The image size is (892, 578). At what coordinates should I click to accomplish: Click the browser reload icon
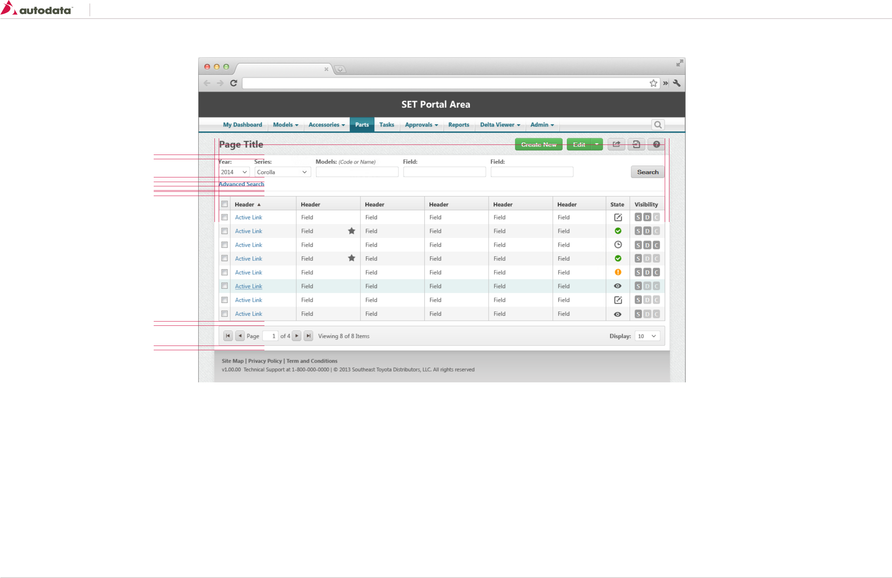click(x=233, y=83)
